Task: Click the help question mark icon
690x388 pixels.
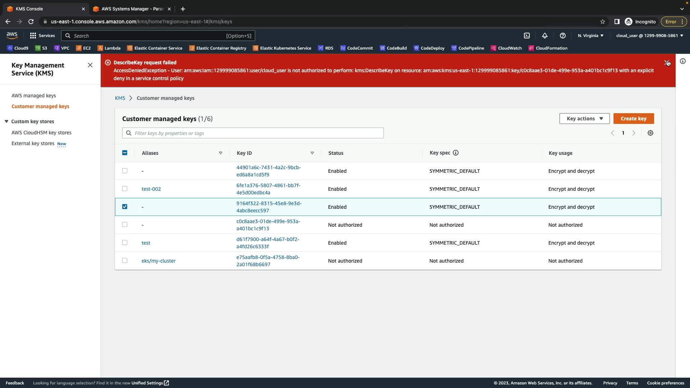Action: [x=563, y=36]
